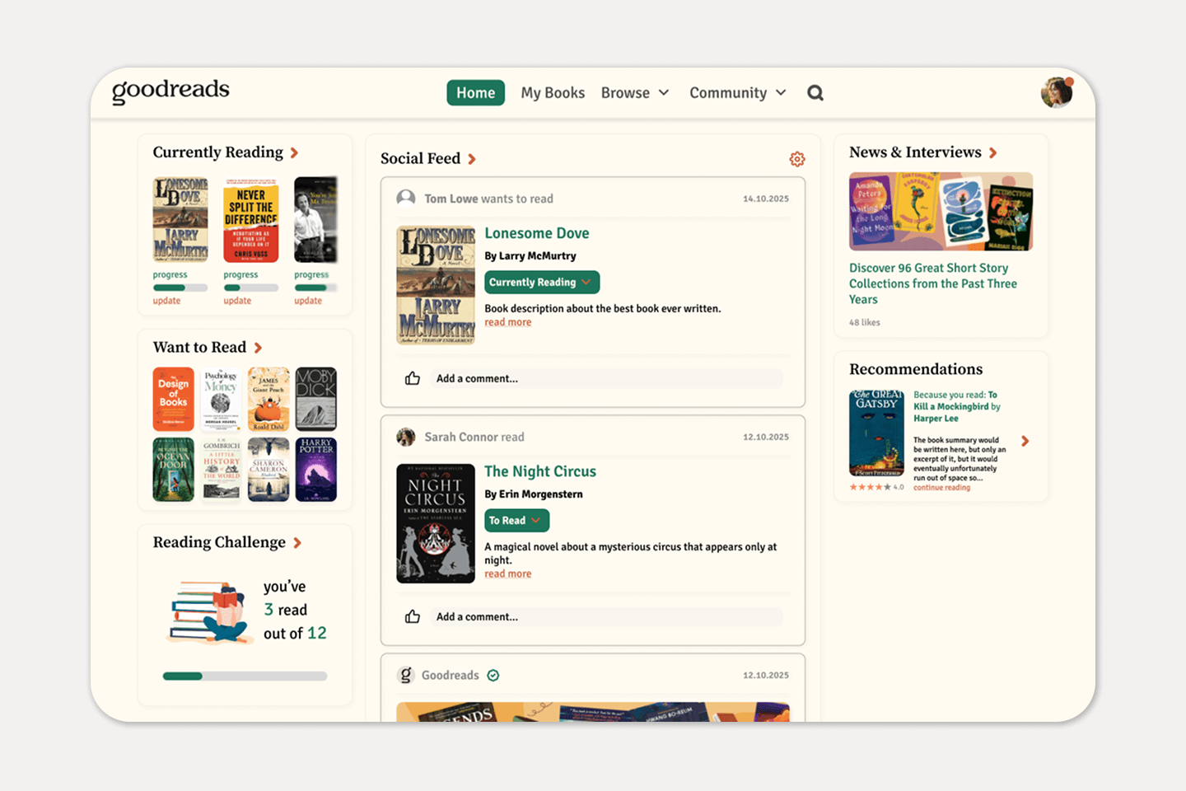Image resolution: width=1186 pixels, height=791 pixels.
Task: Click the By Erin Morgenstern author text
Action: pos(534,494)
